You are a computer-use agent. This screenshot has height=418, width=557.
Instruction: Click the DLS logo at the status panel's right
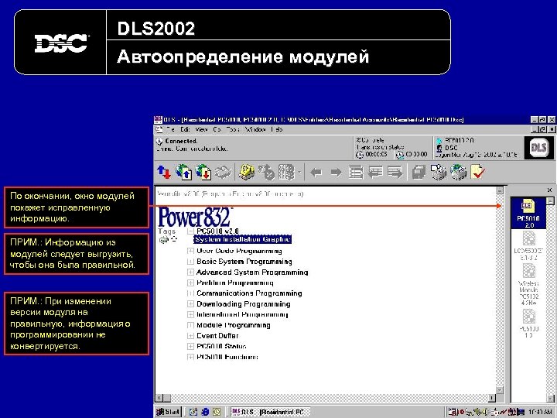538,147
